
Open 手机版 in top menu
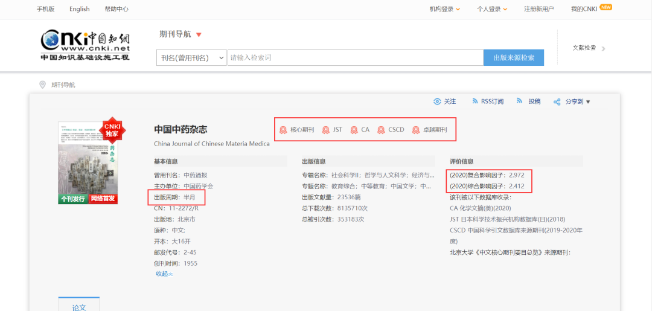45,8
